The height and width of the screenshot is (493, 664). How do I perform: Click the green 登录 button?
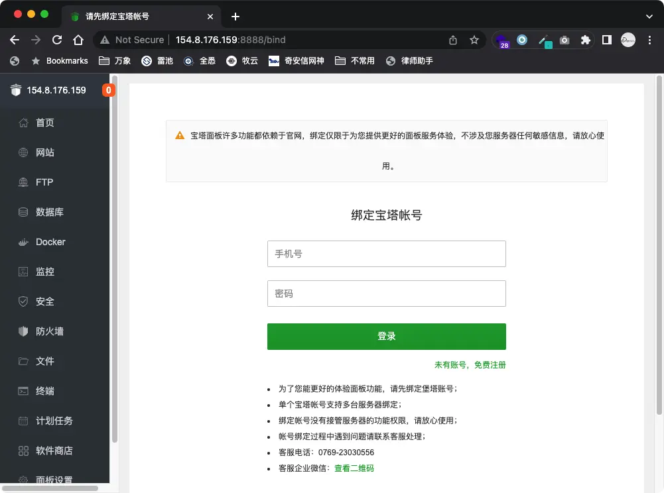pos(386,337)
